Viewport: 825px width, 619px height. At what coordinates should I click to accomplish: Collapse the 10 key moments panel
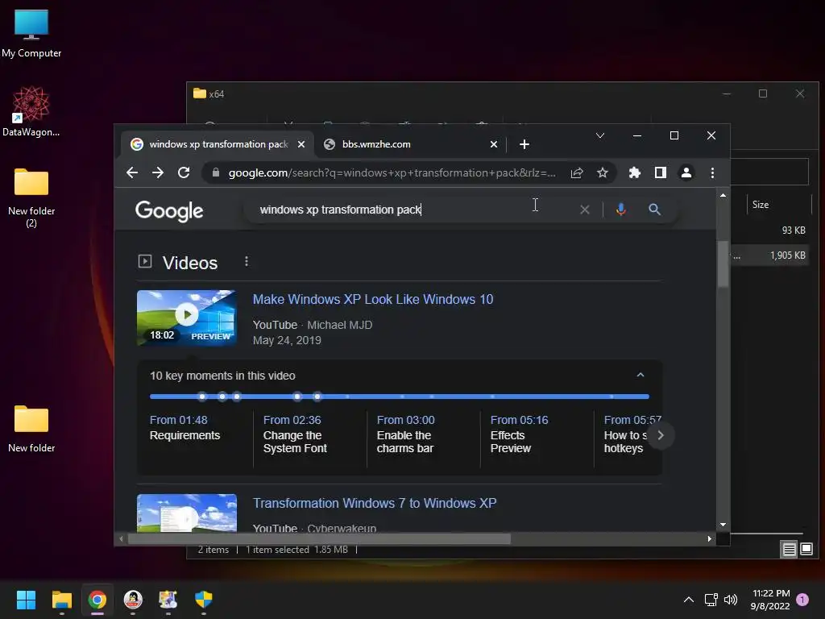click(x=641, y=376)
